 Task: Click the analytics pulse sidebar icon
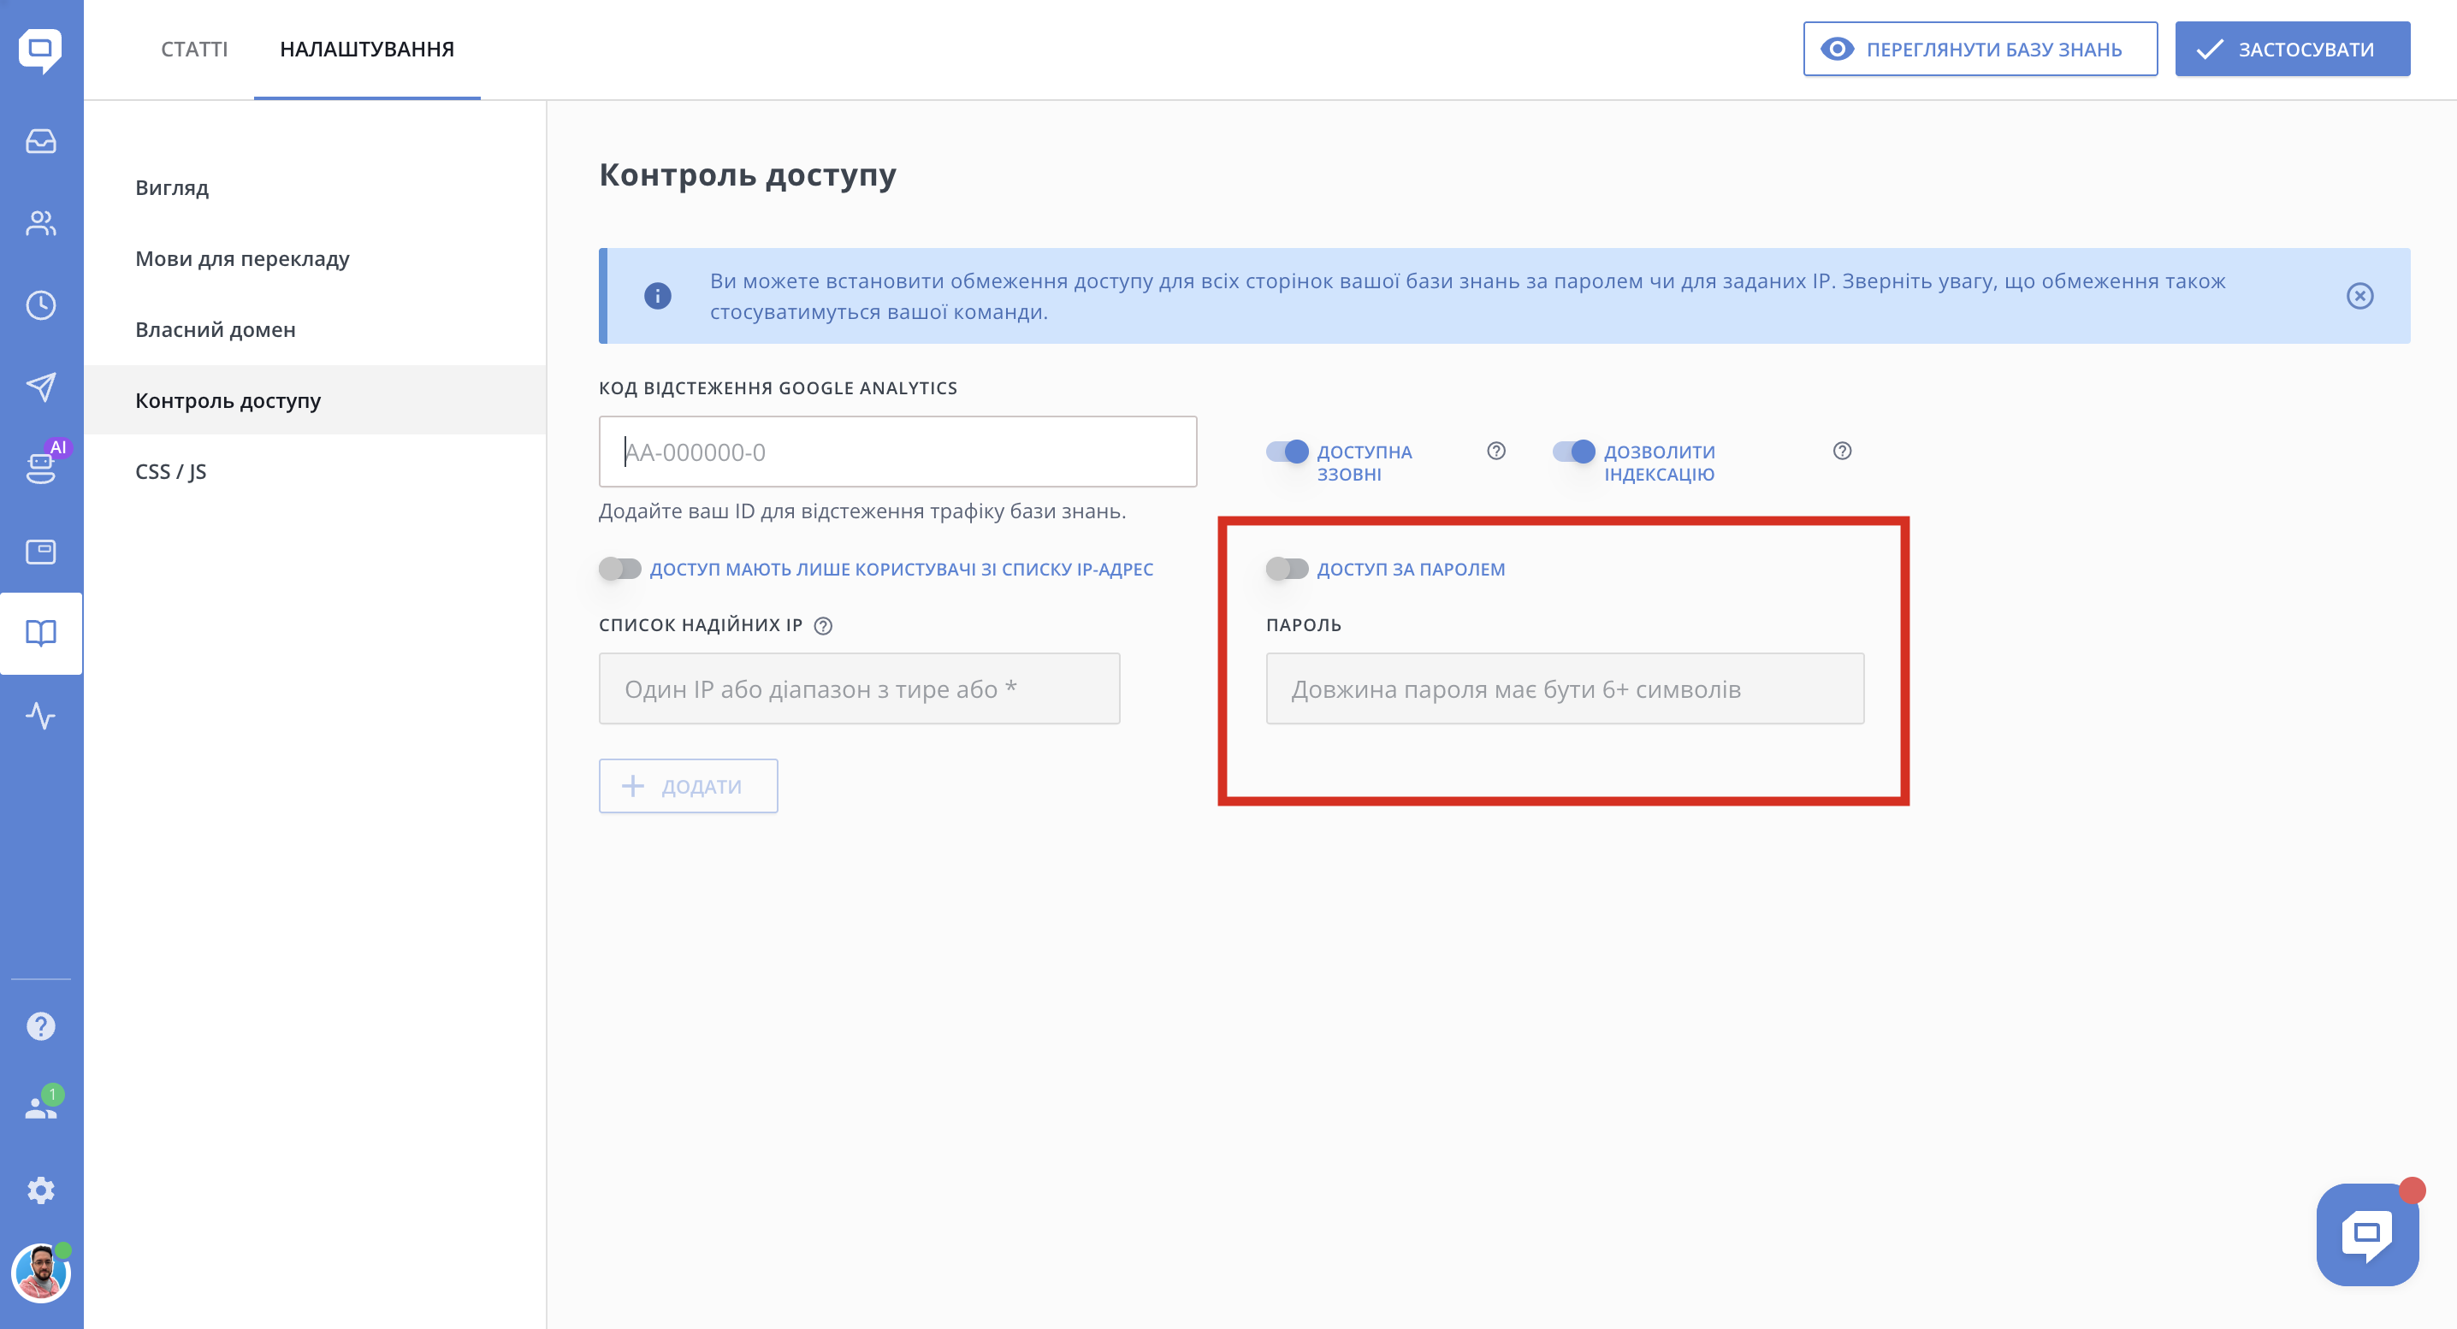(40, 715)
